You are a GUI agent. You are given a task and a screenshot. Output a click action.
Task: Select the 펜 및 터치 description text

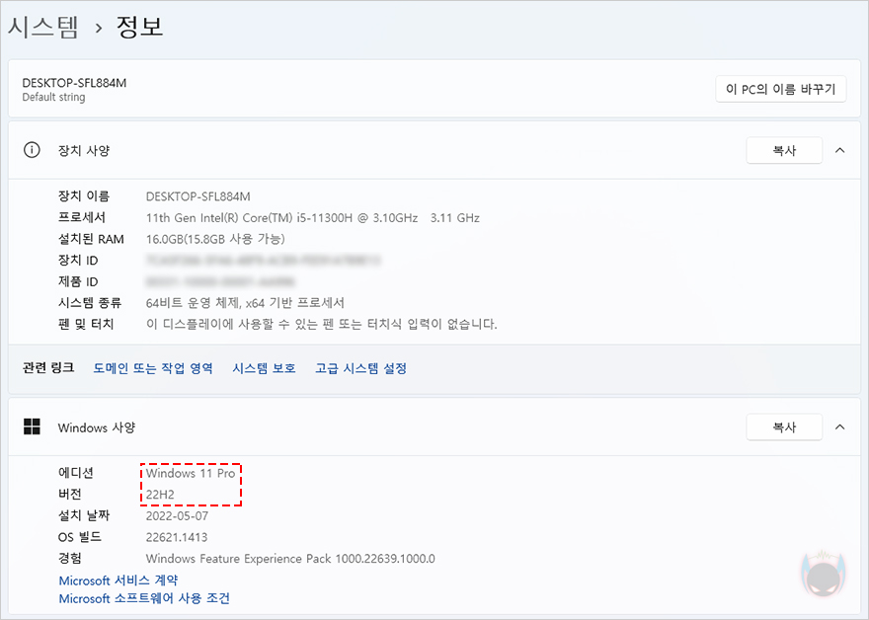click(322, 324)
